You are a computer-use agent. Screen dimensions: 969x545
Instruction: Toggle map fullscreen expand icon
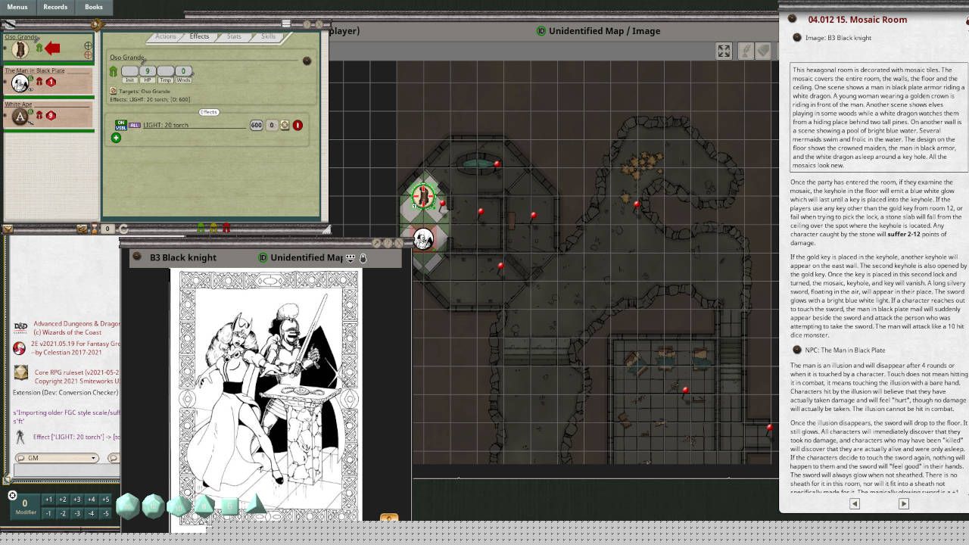724,51
